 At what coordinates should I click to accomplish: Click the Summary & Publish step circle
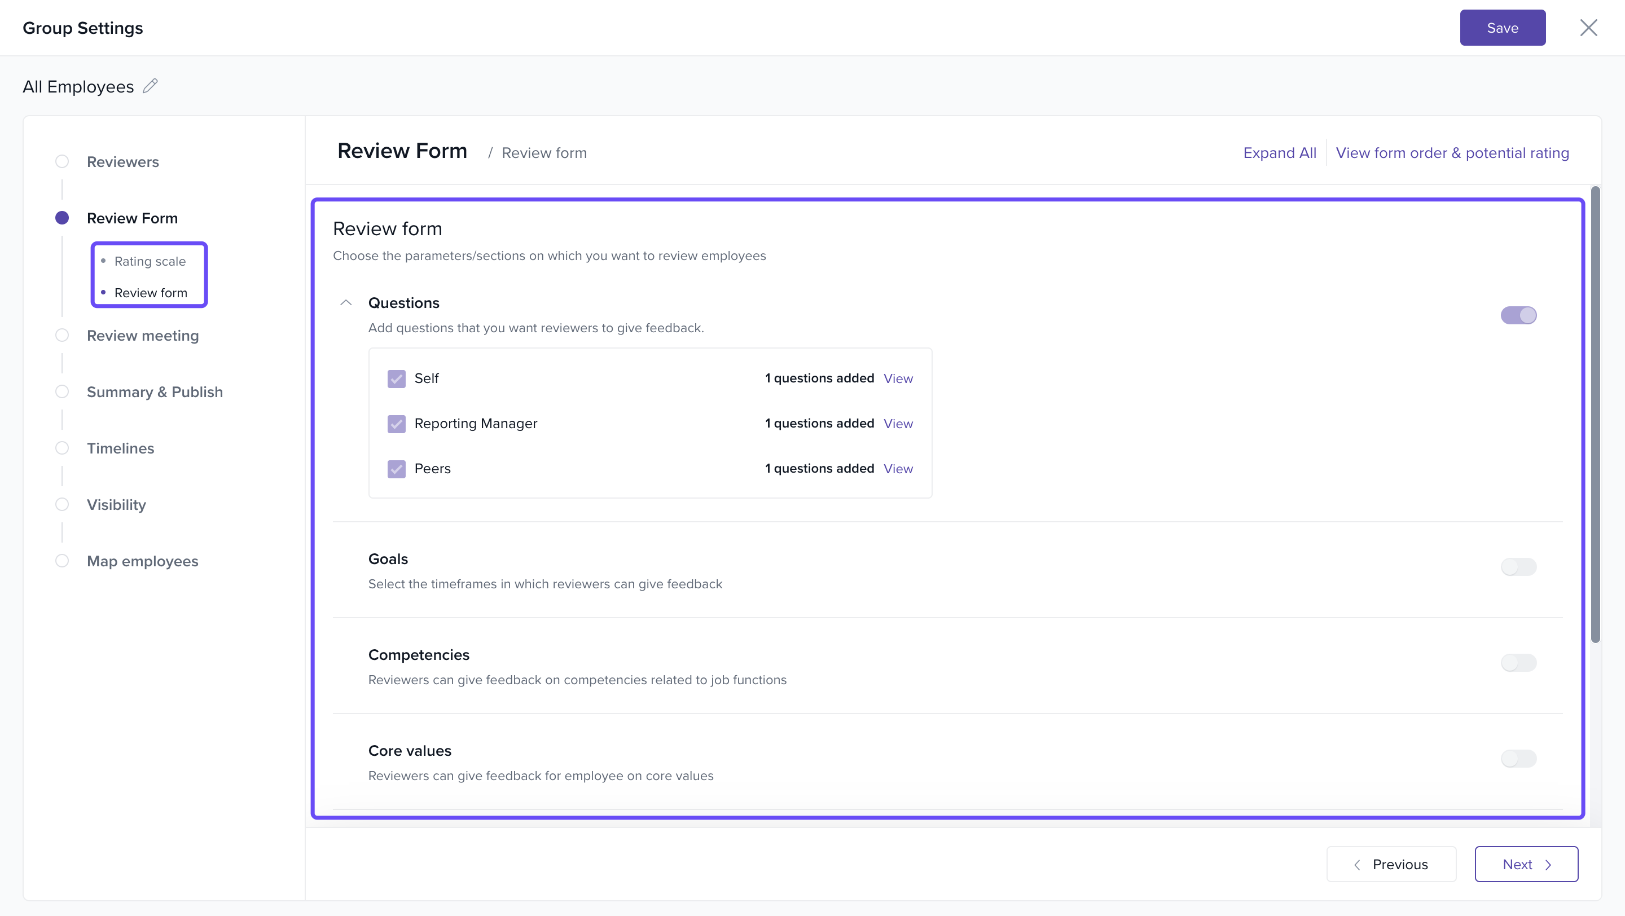click(62, 391)
